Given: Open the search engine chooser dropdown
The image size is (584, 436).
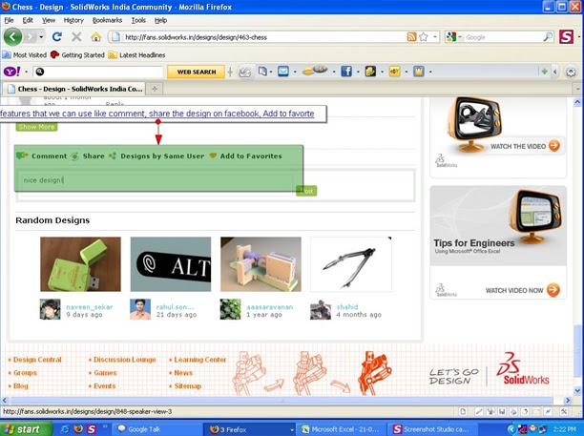Looking at the screenshot, I should point(460,37).
